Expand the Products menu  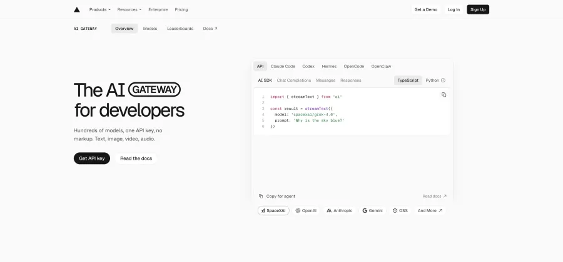point(100,9)
